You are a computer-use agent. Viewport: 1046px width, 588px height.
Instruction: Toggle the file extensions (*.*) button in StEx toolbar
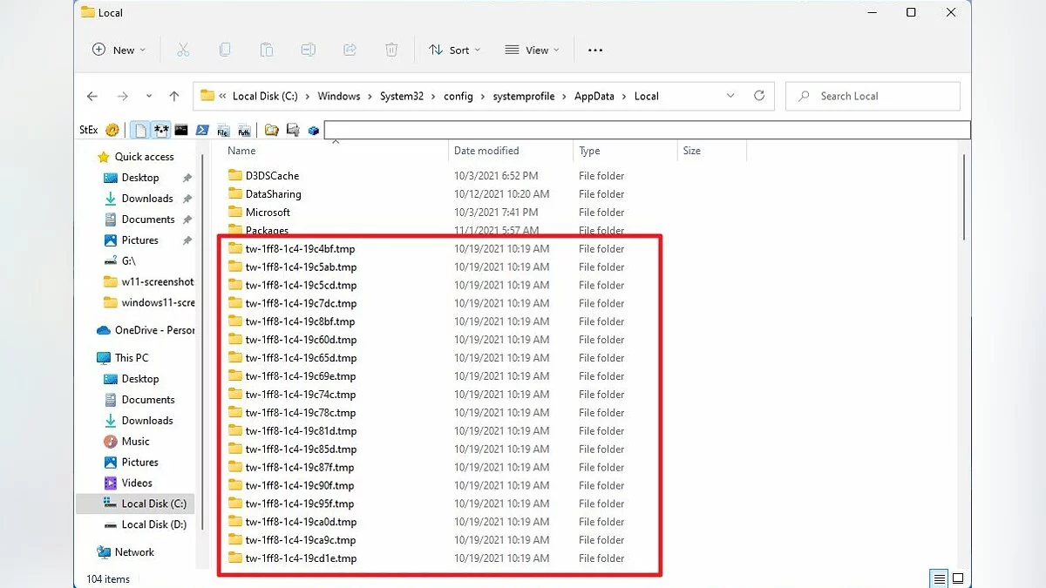(x=160, y=130)
